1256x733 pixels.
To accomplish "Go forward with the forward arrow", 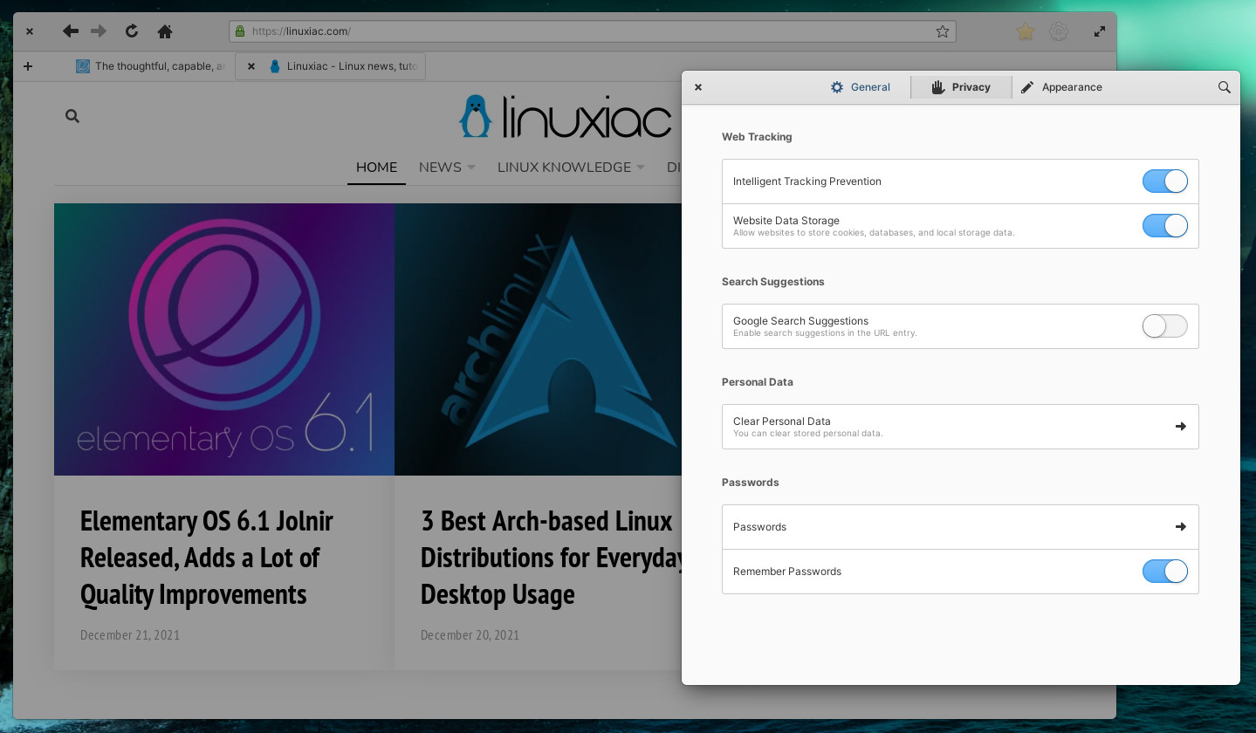I will (99, 31).
